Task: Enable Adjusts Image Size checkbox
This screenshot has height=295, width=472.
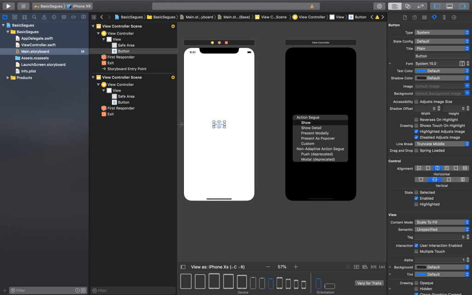Action: (416, 102)
